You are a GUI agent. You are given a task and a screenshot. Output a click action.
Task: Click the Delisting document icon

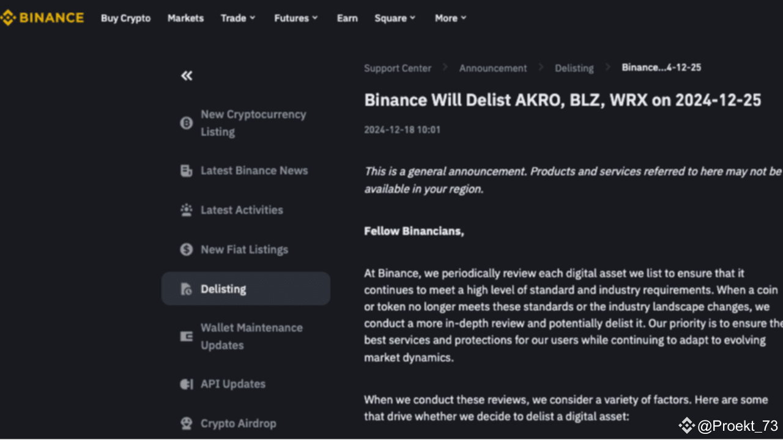[185, 288]
